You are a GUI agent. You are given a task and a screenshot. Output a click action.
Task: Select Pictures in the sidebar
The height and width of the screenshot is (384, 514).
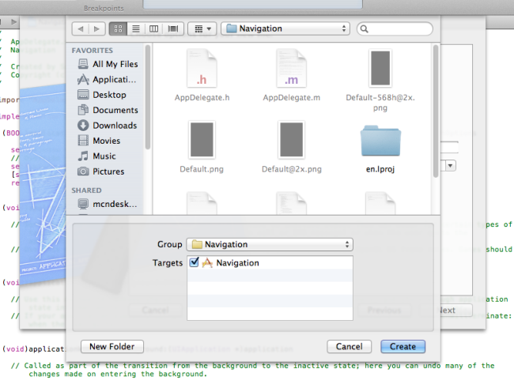(101, 171)
